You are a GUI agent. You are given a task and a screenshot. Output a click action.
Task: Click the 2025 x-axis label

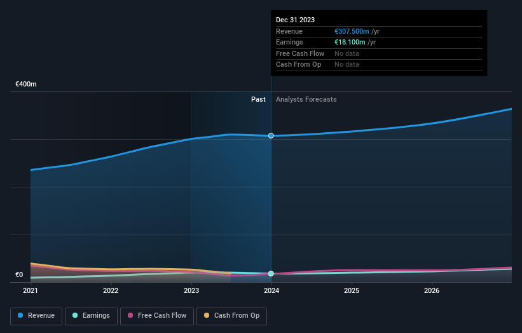click(352, 290)
